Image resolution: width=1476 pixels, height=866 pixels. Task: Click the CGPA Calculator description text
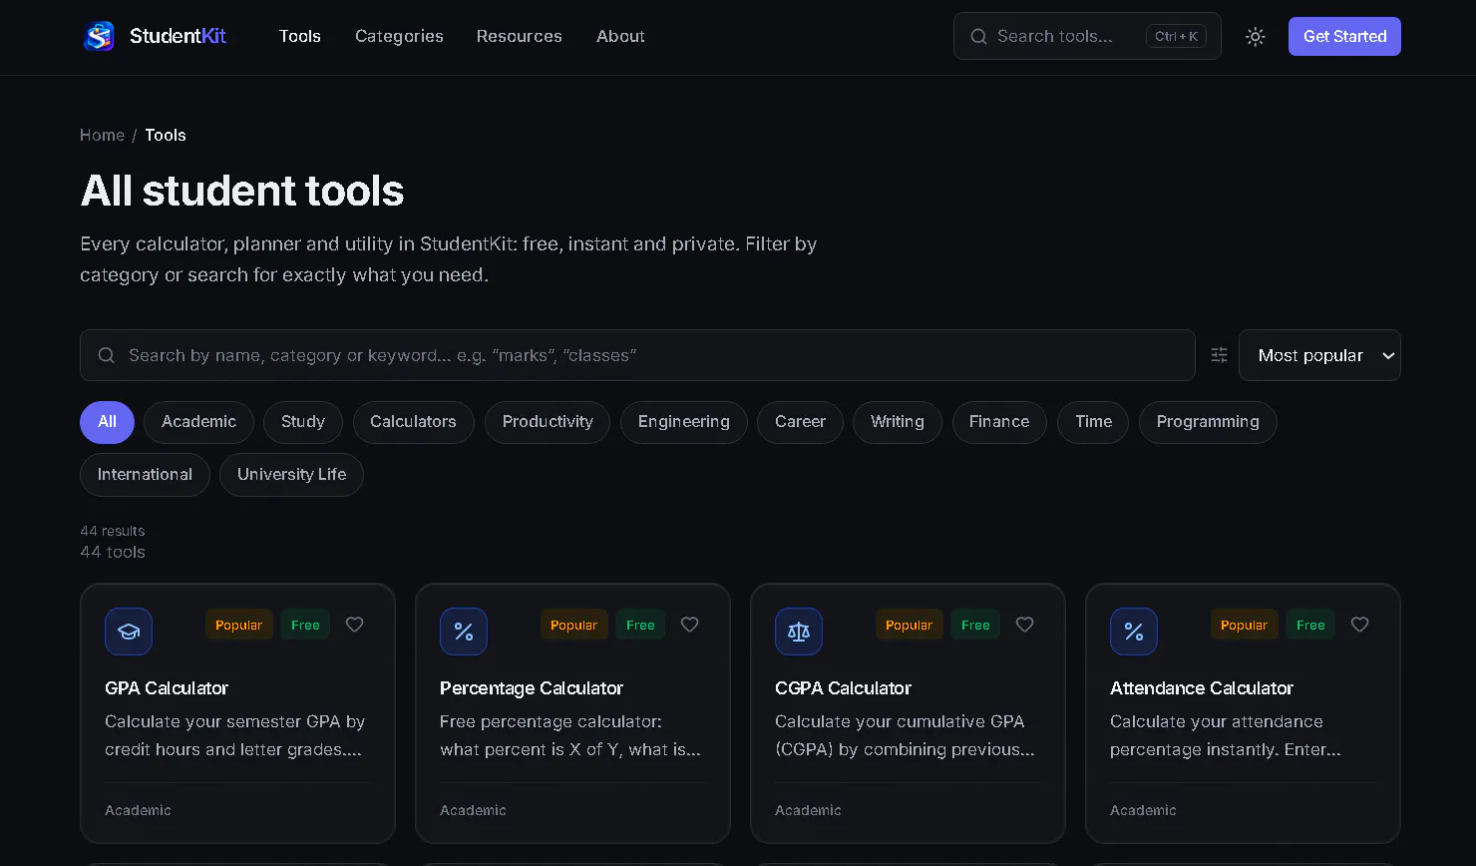point(905,735)
